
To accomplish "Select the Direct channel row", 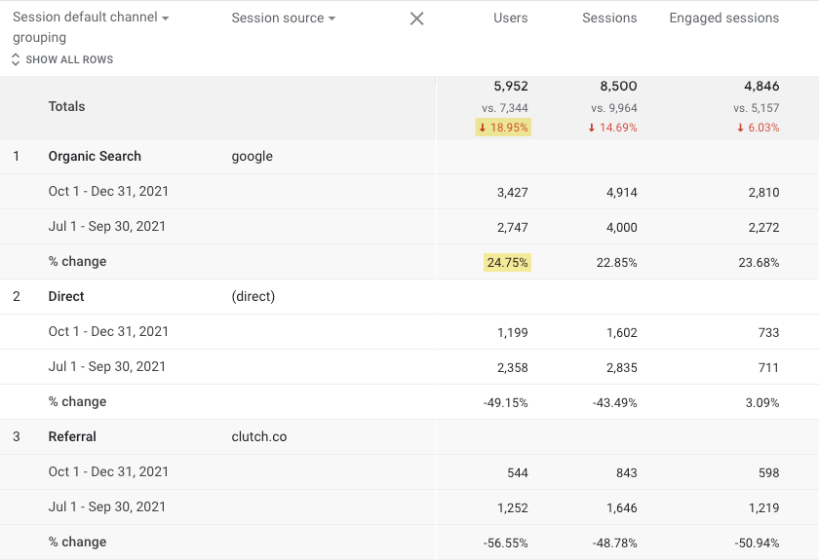I will click(66, 296).
